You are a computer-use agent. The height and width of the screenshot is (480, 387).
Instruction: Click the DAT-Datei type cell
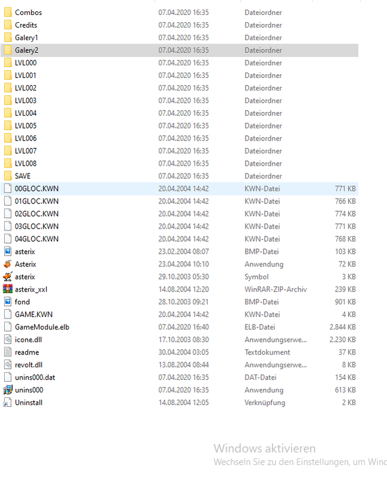tap(261, 377)
